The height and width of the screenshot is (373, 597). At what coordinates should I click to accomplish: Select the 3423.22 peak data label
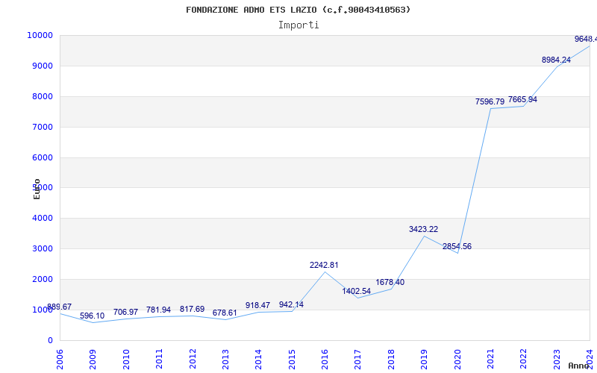(423, 229)
